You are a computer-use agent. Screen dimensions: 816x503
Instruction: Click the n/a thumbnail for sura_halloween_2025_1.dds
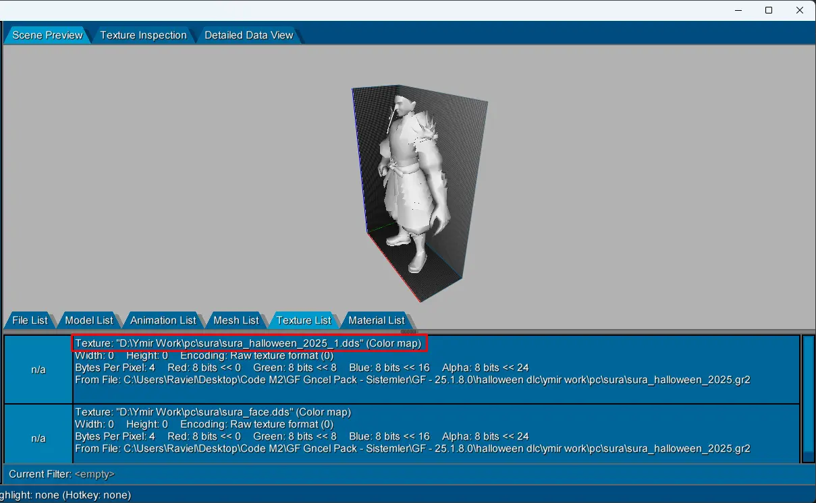(38, 369)
